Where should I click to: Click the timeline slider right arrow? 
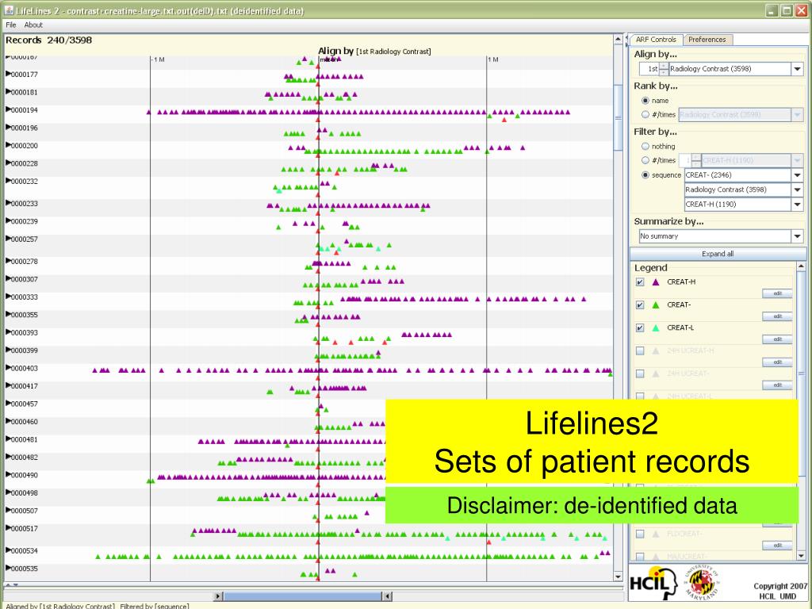387,596
